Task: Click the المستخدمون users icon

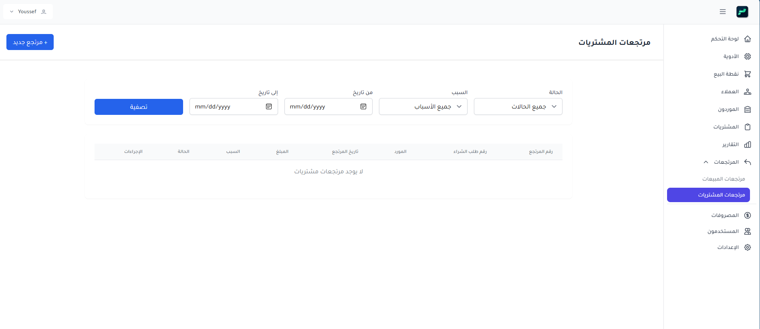Action: [748, 231]
